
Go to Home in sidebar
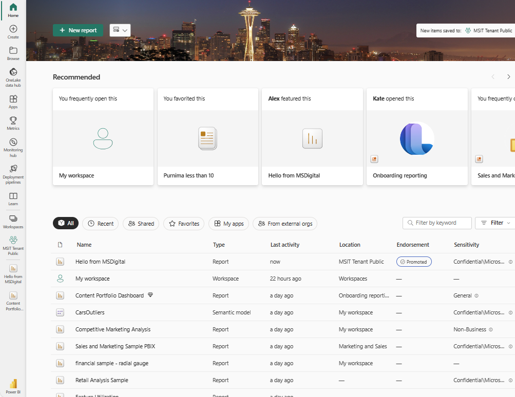coord(13,10)
